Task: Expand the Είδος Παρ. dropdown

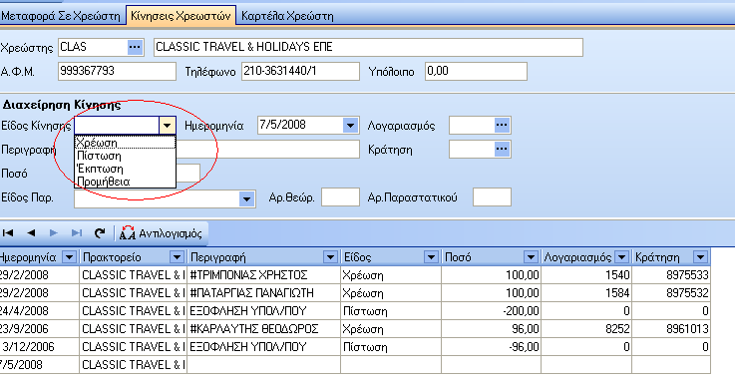Action: [x=246, y=198]
